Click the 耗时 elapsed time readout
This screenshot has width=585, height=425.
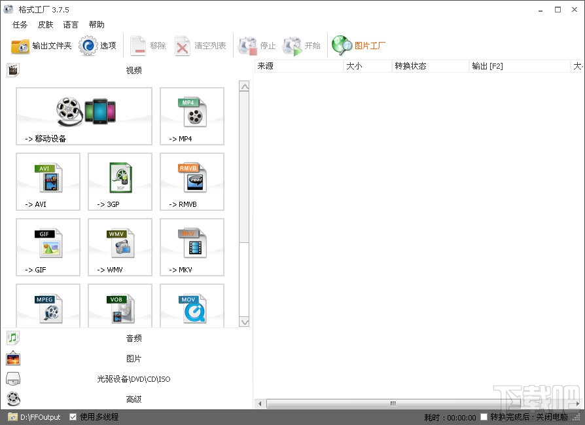coord(450,418)
